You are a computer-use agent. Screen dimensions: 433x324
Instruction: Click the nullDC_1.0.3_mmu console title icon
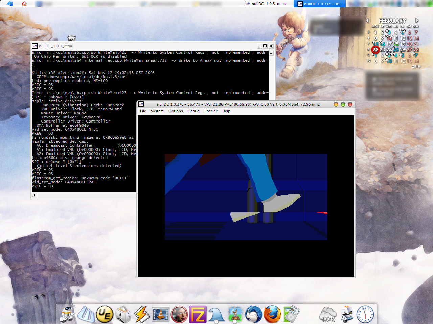(35, 46)
